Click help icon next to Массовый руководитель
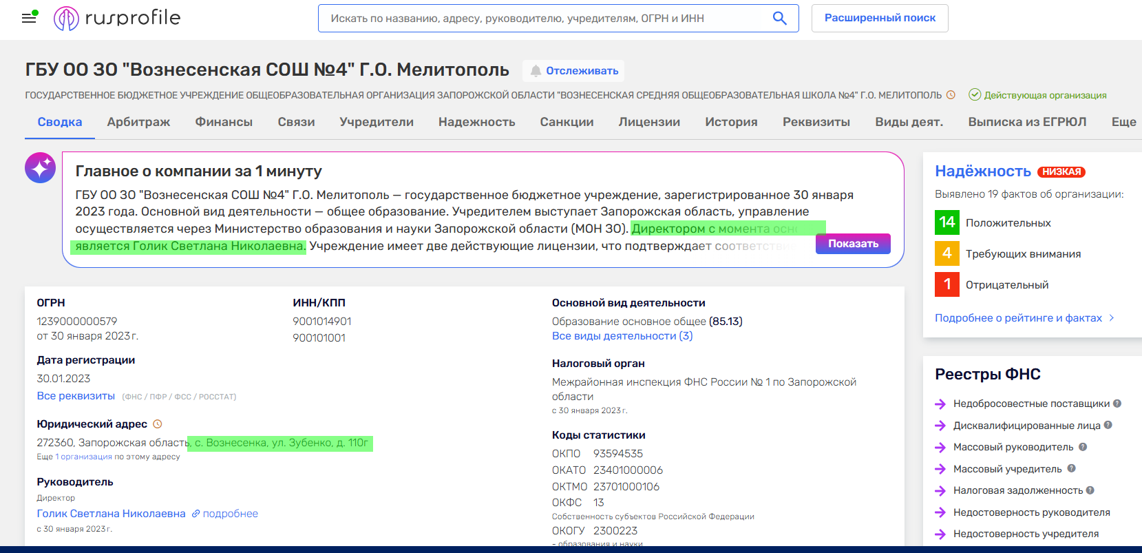 [x=1083, y=447]
